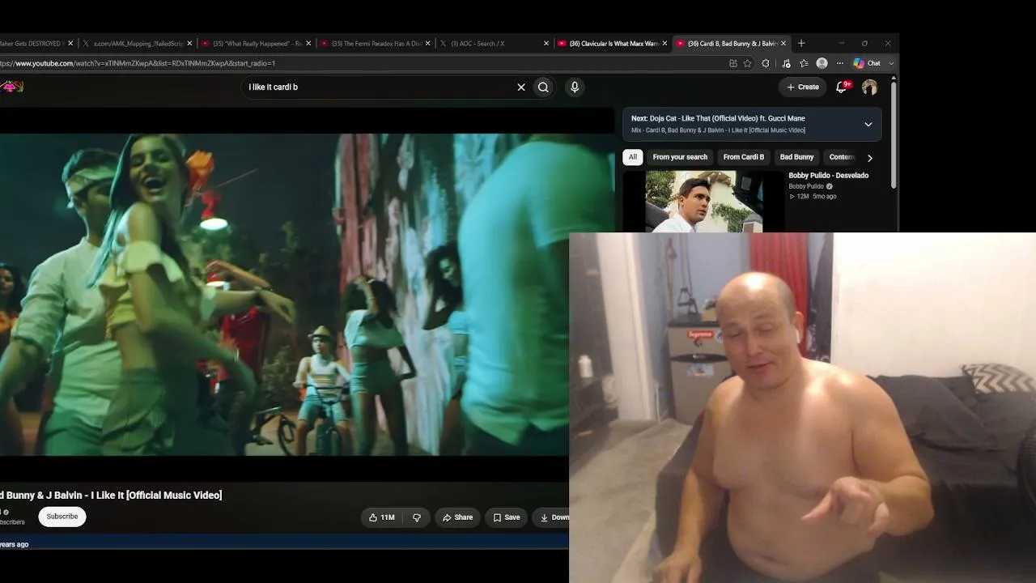Open the browser collections icon
This screenshot has height=583, width=1036.
pos(786,63)
